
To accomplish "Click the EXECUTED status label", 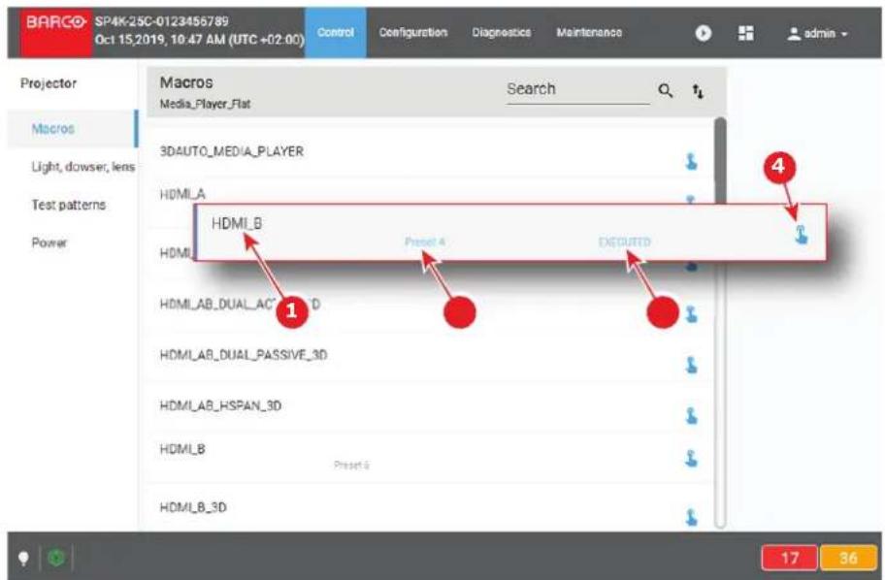I will [624, 242].
